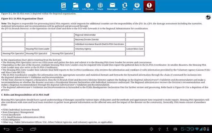Open the Tasks section
The height and width of the screenshot is (133, 212).
click(x=63, y=6)
